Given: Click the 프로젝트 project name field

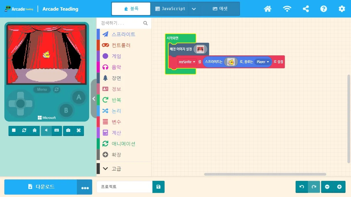Looking at the screenshot, I should tap(124, 187).
